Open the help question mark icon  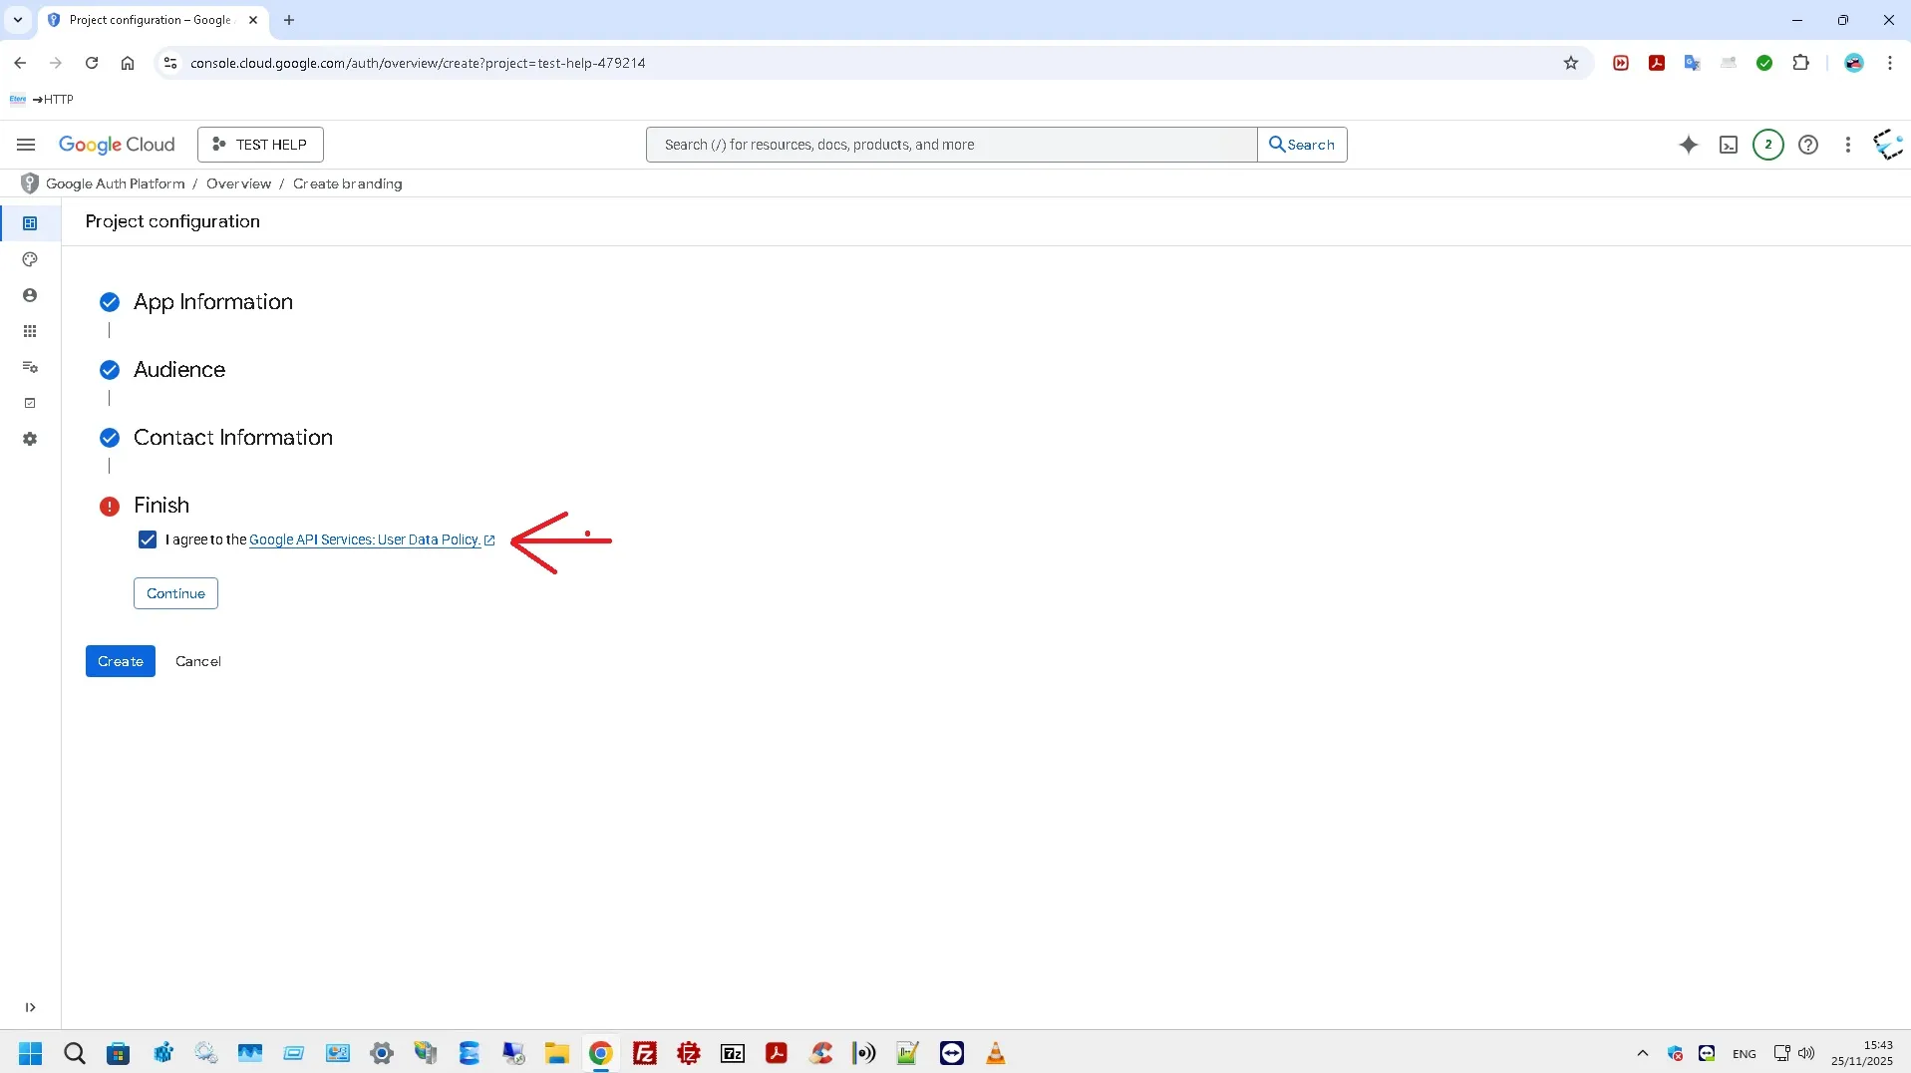(1807, 145)
